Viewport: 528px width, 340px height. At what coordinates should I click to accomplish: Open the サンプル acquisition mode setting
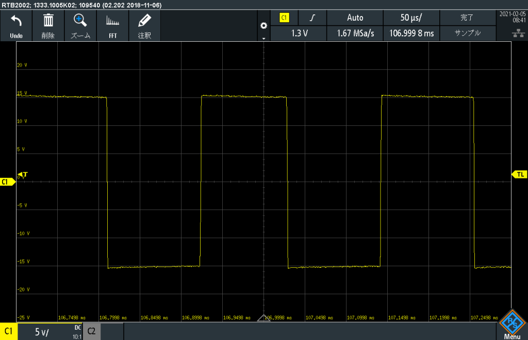[467, 33]
